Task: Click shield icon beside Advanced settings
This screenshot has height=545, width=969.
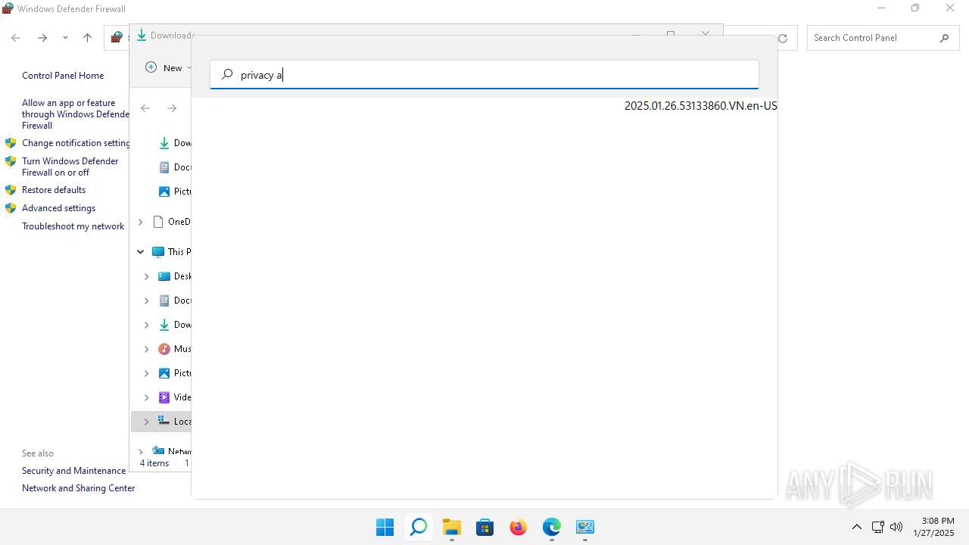Action: [11, 208]
